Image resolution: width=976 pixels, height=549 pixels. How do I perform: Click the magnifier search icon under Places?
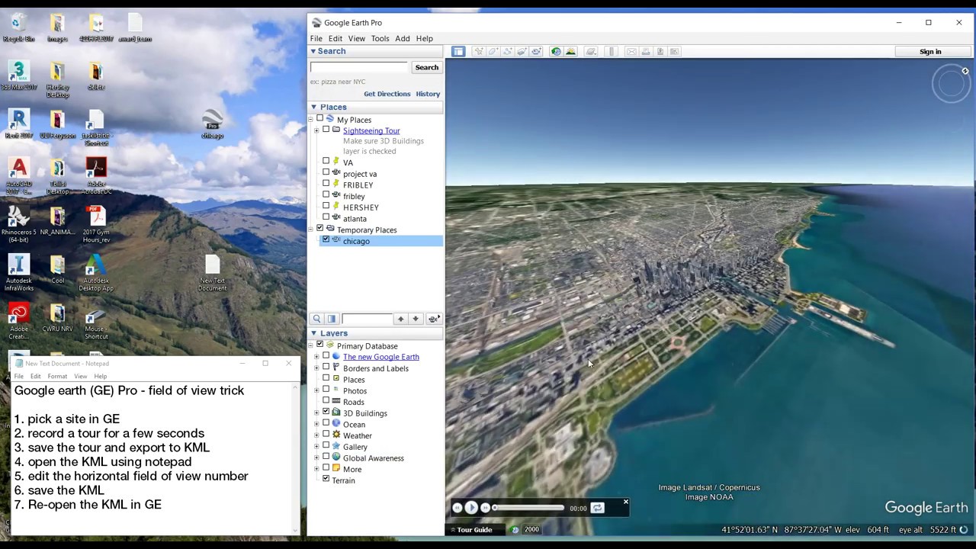point(316,319)
